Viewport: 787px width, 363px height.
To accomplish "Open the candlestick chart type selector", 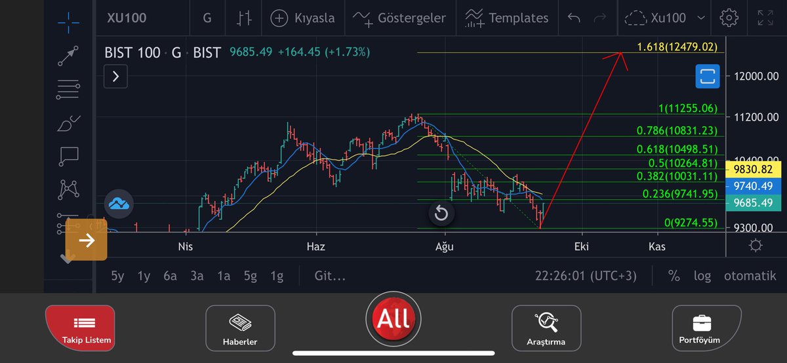I will pos(245,18).
